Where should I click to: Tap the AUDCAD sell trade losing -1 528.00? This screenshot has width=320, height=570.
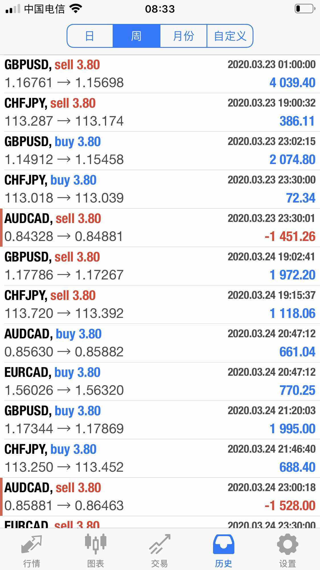pos(160,497)
